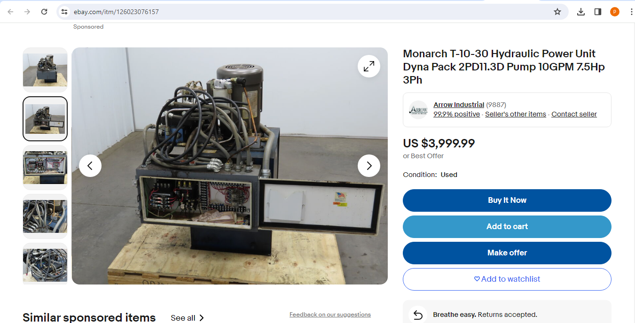Viewport: 635px width, 323px height.
Task: Open See all similar sponsored items
Action: [x=187, y=318]
